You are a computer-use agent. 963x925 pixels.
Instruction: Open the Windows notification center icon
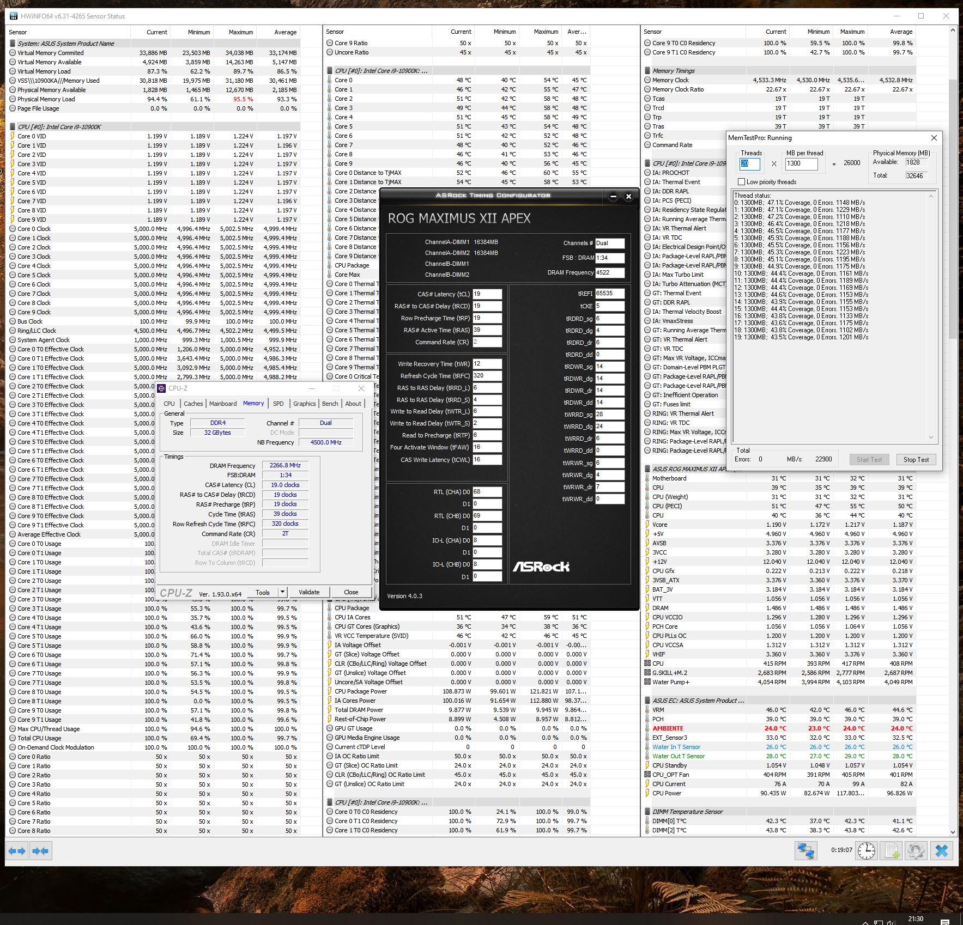(945, 921)
